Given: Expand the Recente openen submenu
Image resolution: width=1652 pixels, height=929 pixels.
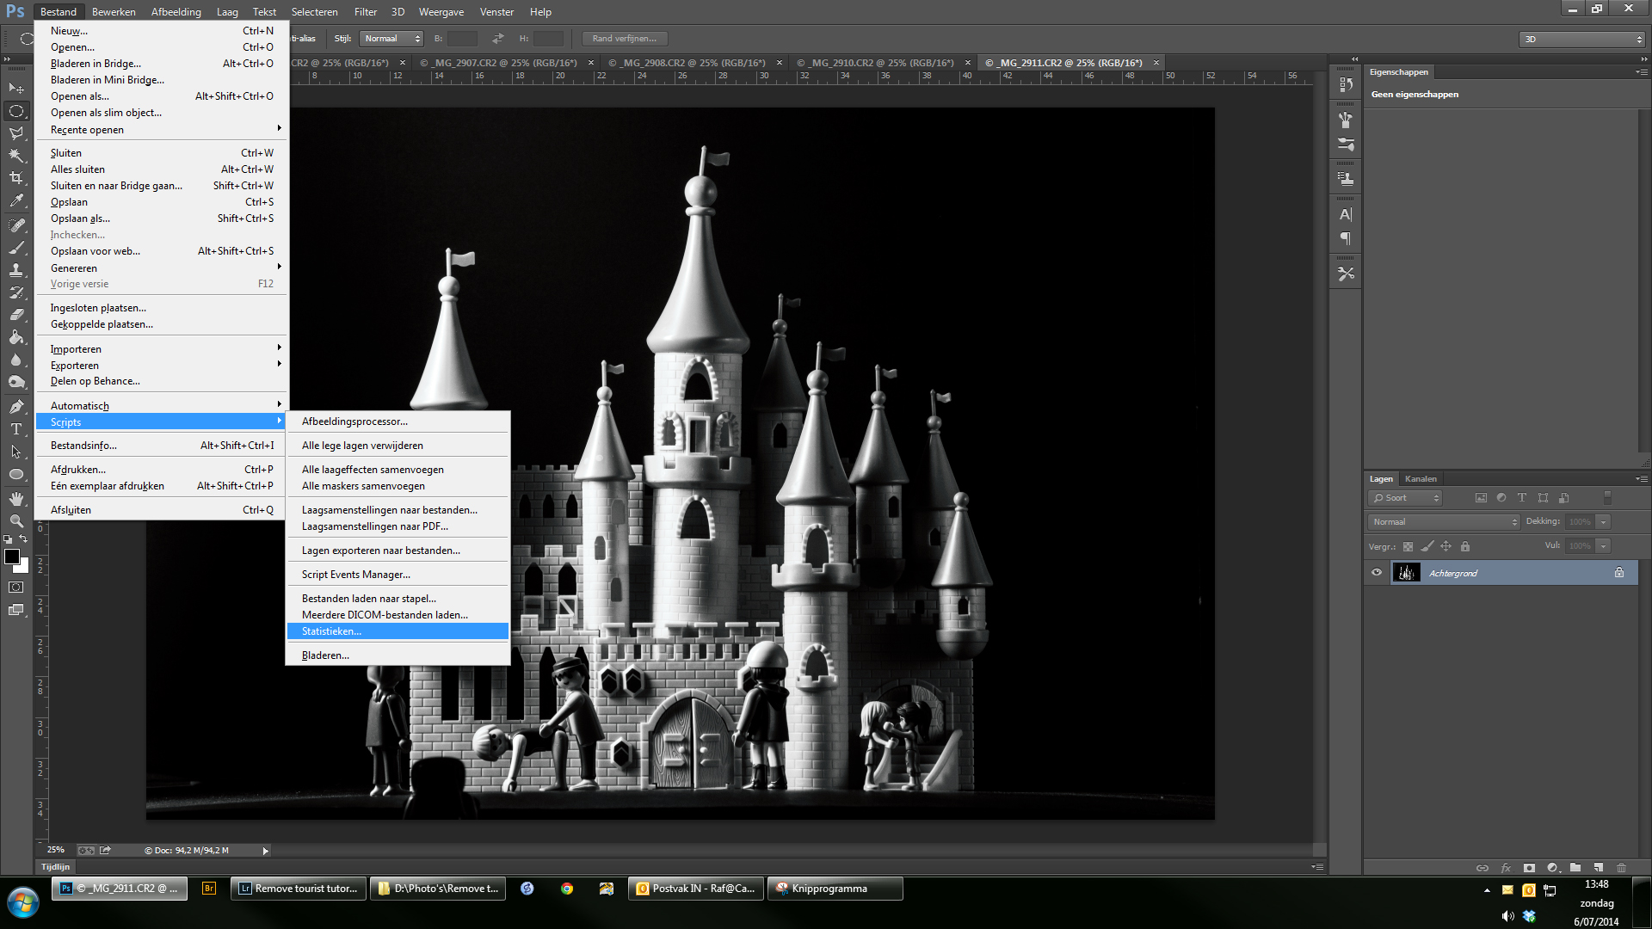Looking at the screenshot, I should coord(162,130).
